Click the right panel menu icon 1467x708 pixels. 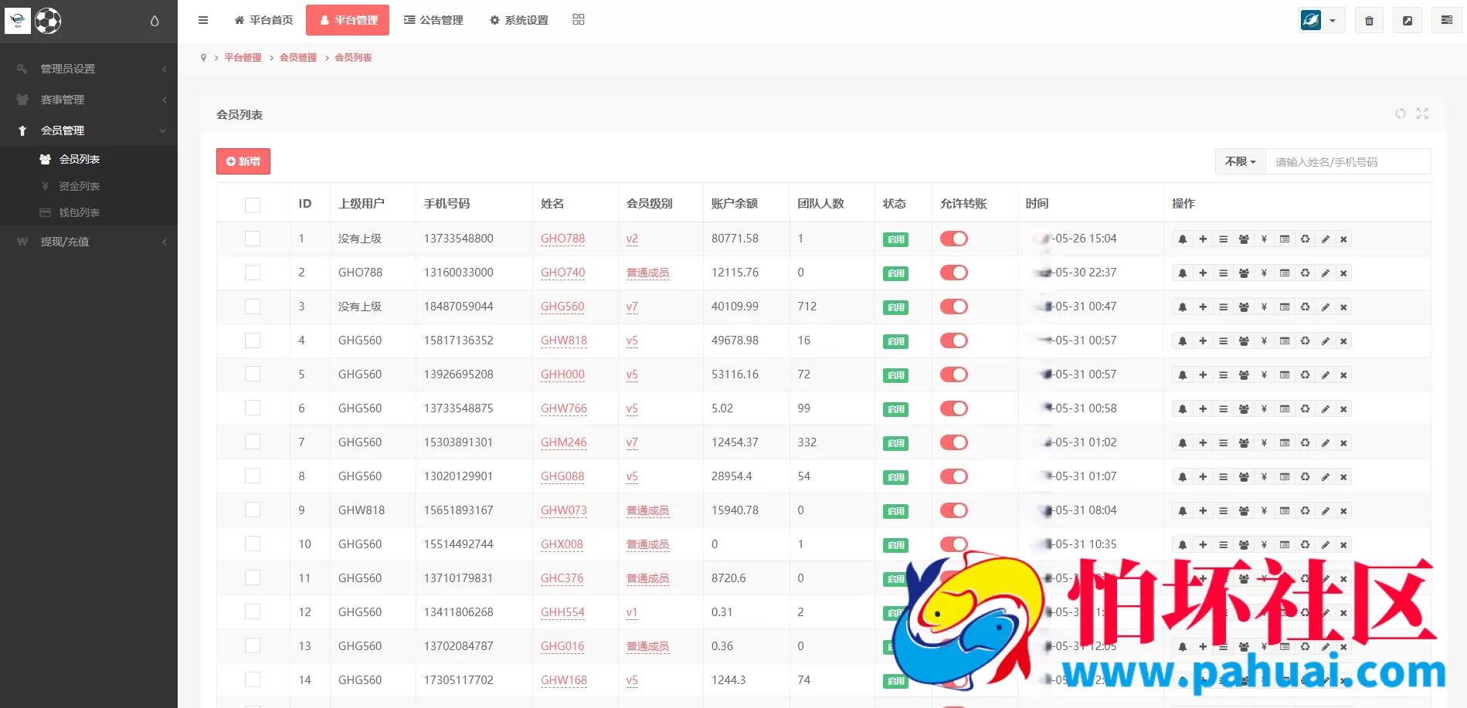tap(1447, 21)
